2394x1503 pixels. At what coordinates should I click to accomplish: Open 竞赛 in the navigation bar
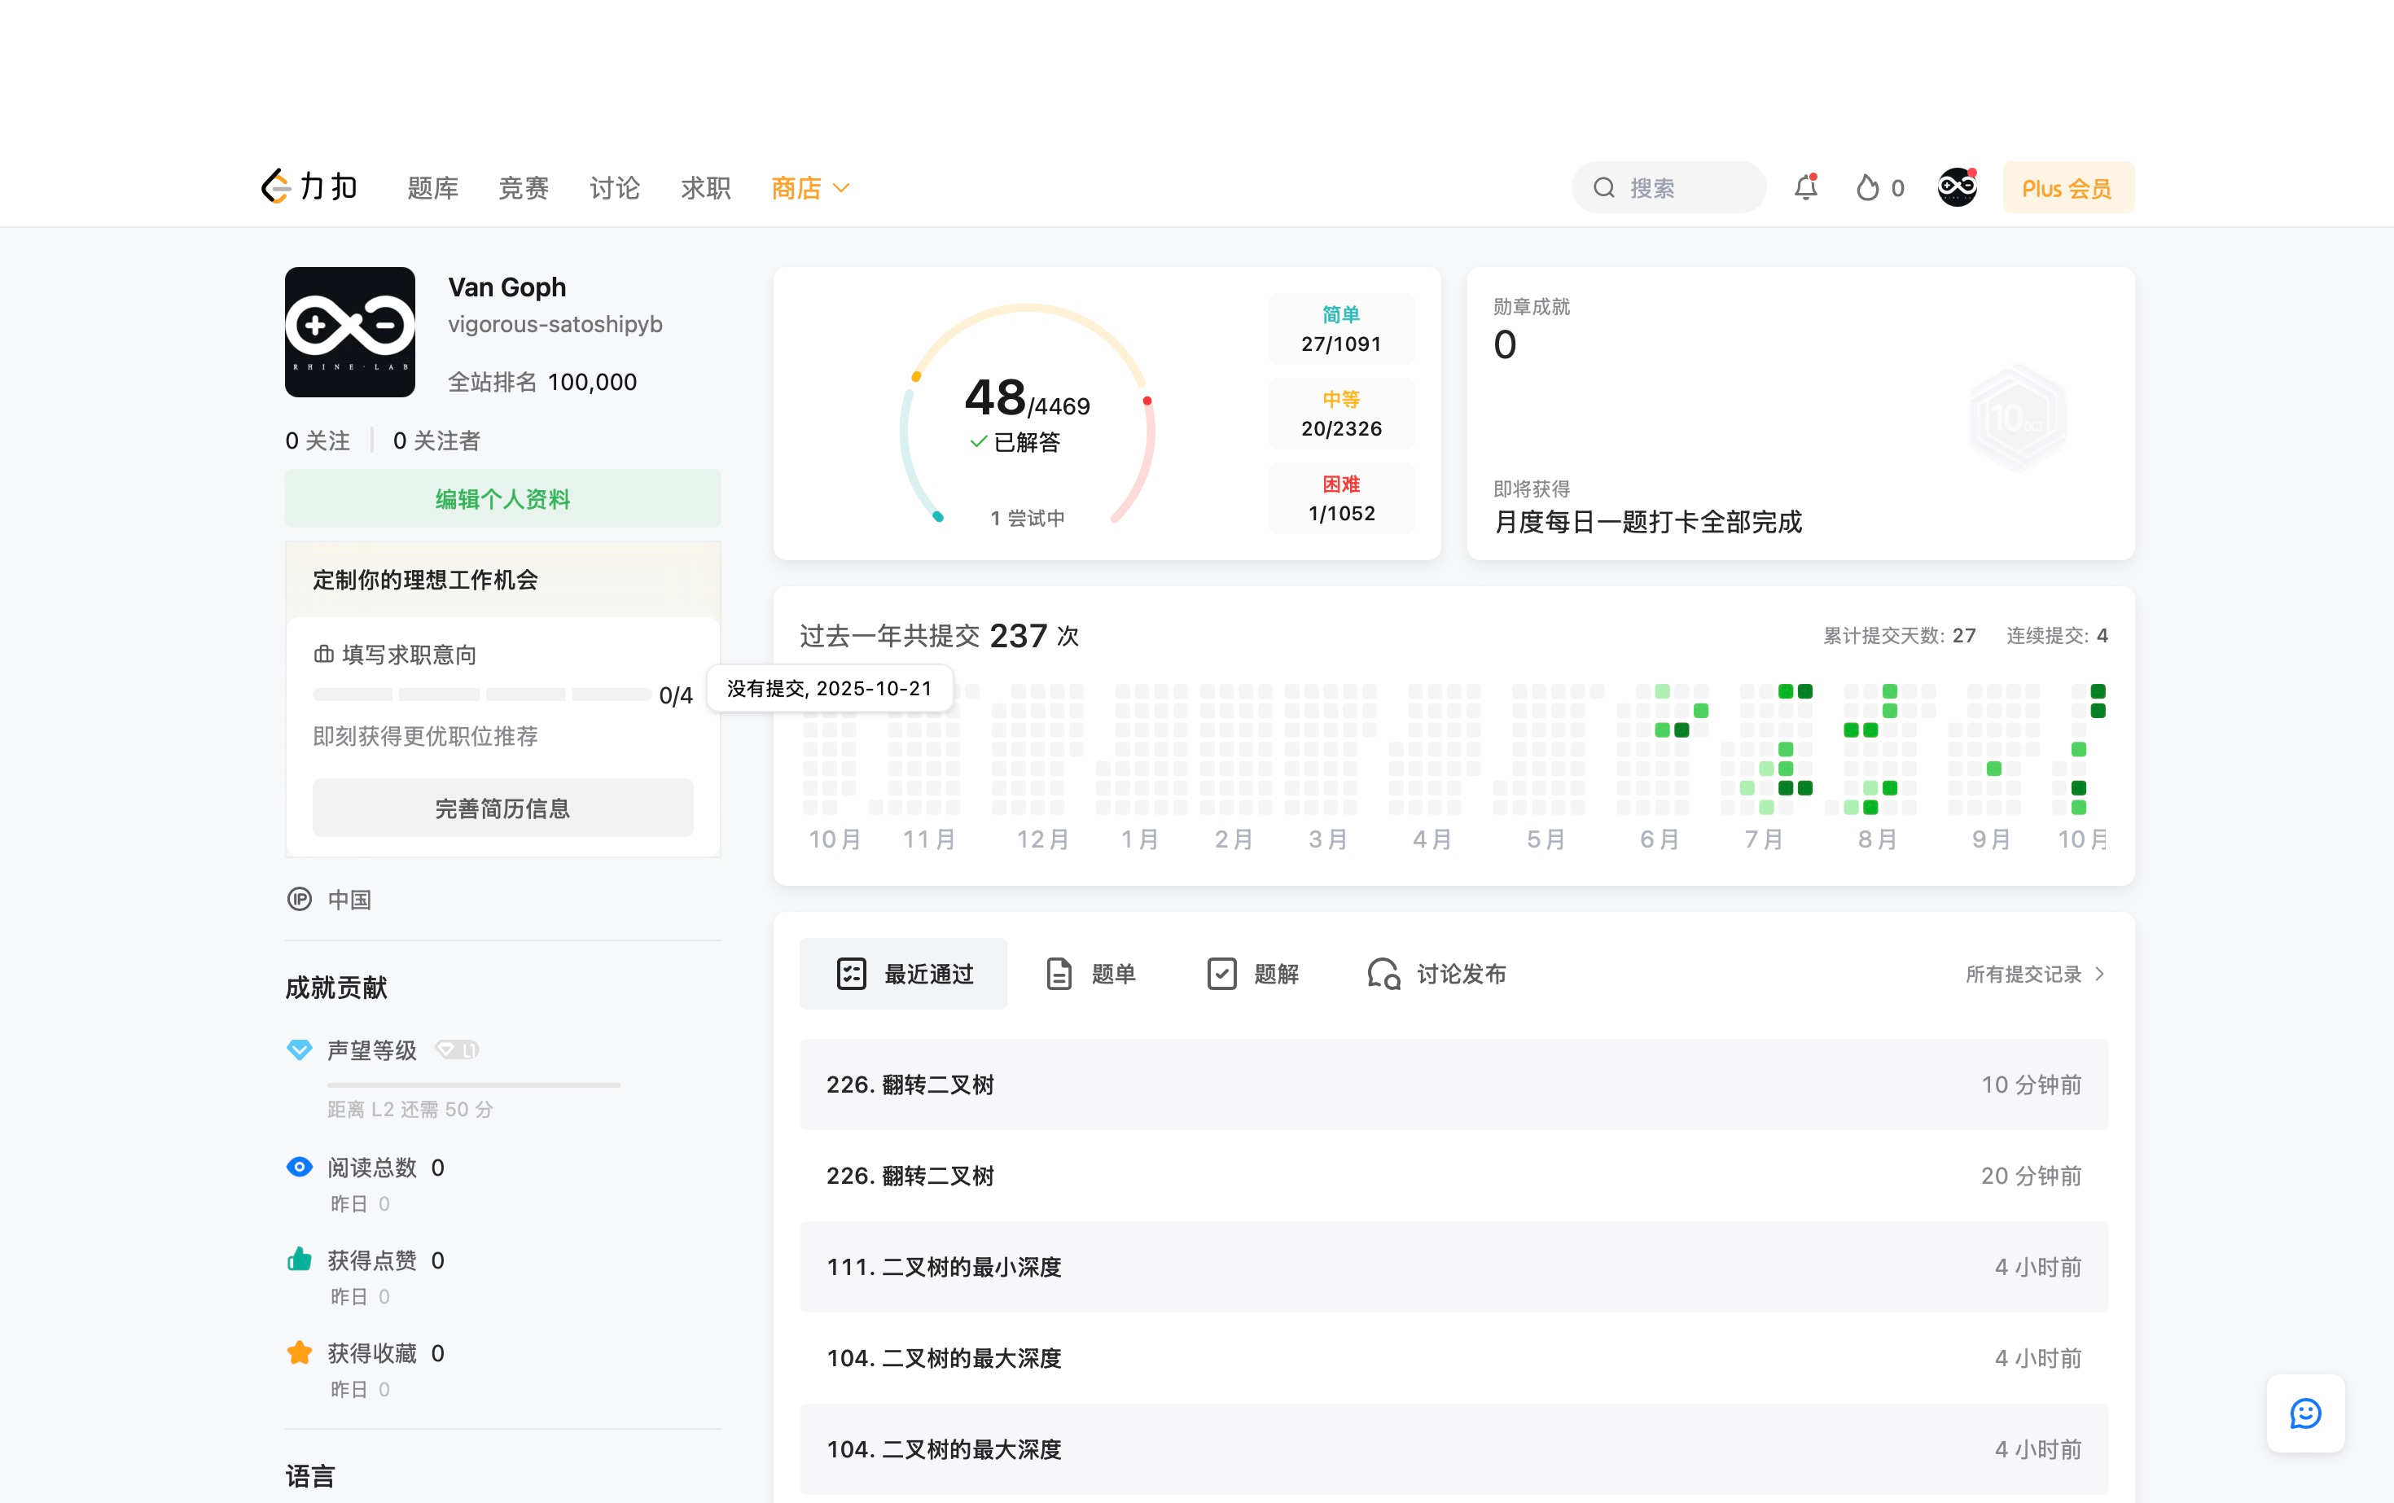pos(523,188)
